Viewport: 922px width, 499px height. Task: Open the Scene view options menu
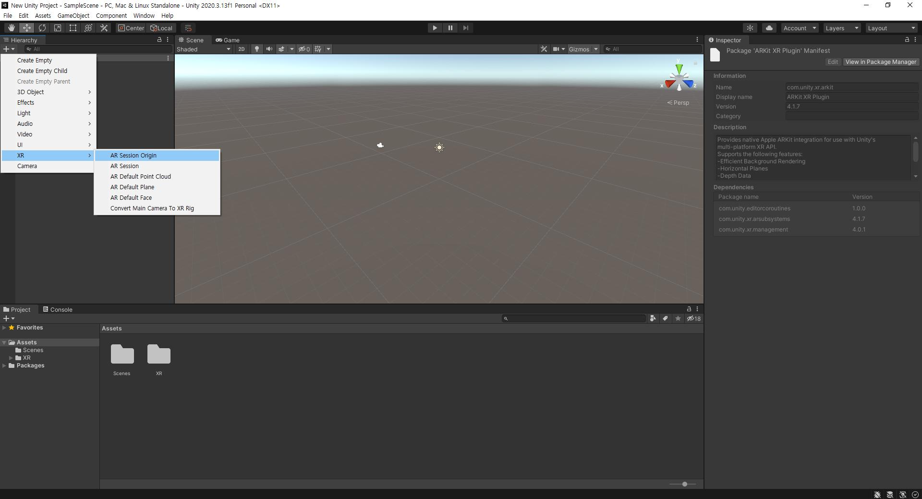(697, 40)
